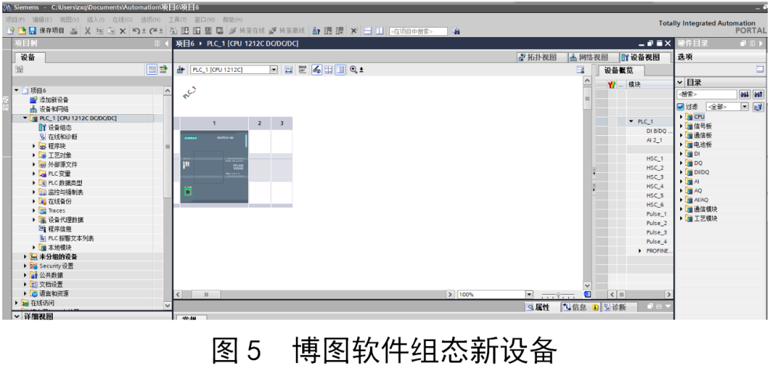Open the 编辑(E) menu
This screenshot has height=368, width=770.
(x=42, y=20)
